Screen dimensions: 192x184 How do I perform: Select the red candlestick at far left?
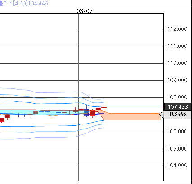[x=2, y=120]
